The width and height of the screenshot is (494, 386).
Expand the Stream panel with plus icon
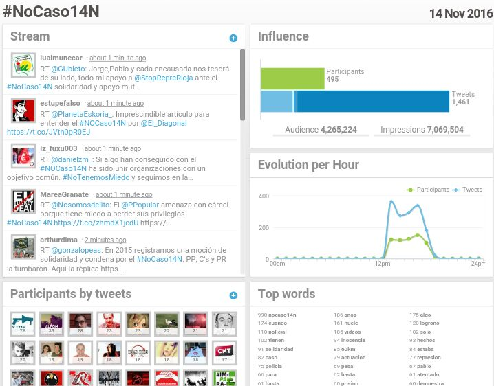point(233,38)
